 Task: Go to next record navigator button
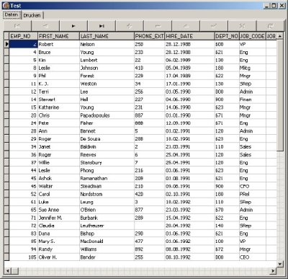click(73, 26)
